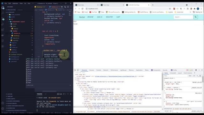The image size is (204, 115).
Task: Open the View menu in VS Code
Action: pos(21,4)
